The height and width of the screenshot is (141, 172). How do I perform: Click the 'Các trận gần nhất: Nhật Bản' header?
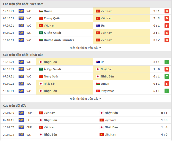click(23, 55)
